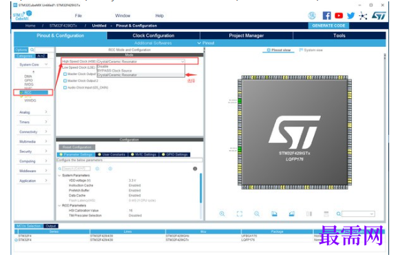Open the YouTube link icon
Screen dimensions: 396x257
339,16
